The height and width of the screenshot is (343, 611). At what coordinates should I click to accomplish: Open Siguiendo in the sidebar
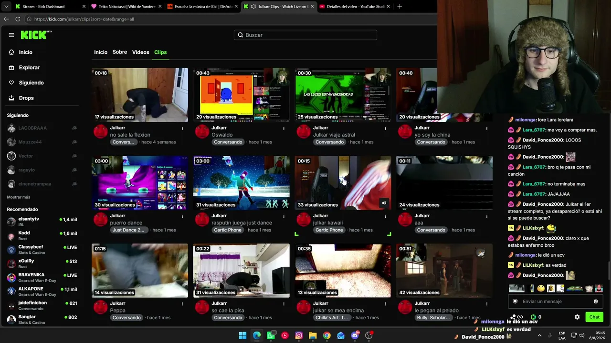(x=26, y=82)
